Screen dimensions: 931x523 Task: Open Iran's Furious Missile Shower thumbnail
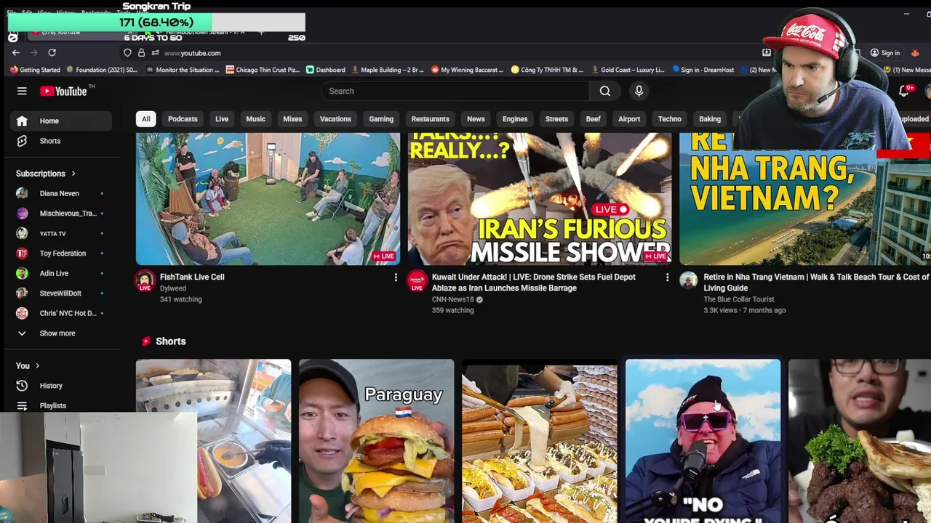pyautogui.click(x=539, y=198)
